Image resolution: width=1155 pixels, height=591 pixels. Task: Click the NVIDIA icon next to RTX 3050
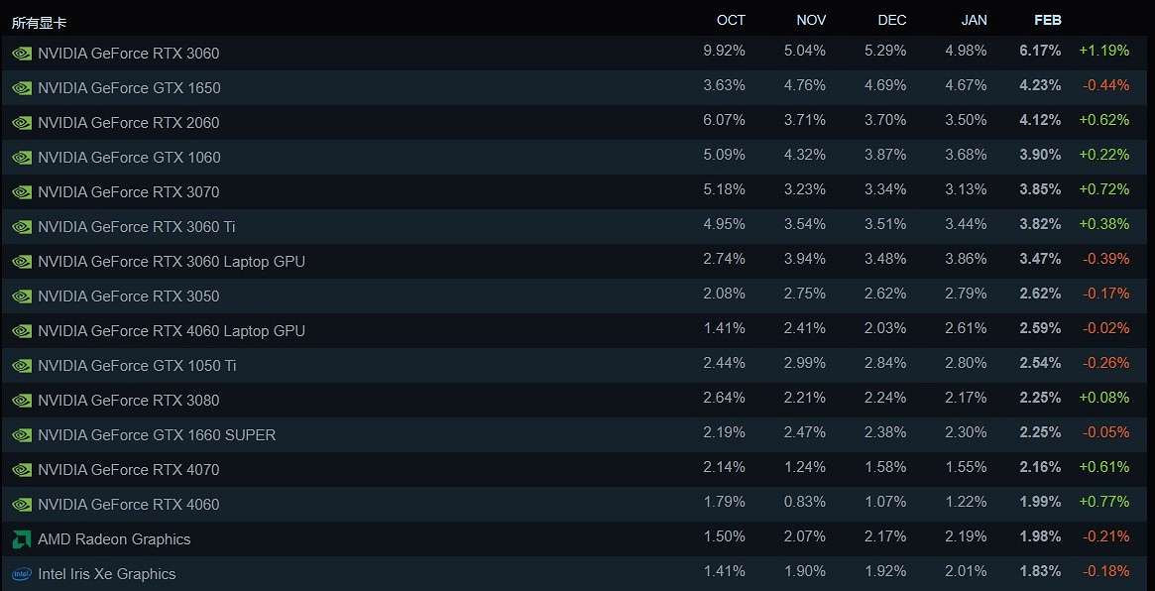point(21,296)
